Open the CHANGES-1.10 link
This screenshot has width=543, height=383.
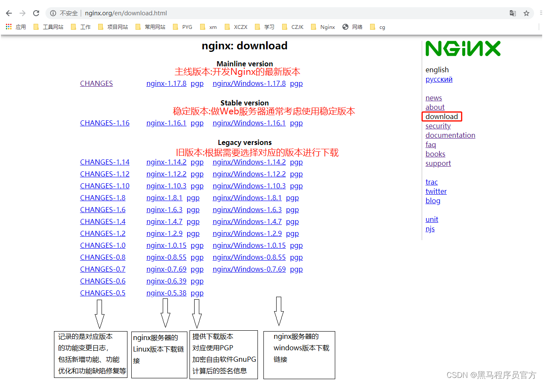[x=105, y=186]
